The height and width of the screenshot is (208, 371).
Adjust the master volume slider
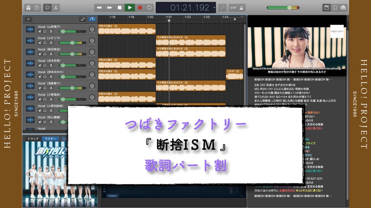283,8
